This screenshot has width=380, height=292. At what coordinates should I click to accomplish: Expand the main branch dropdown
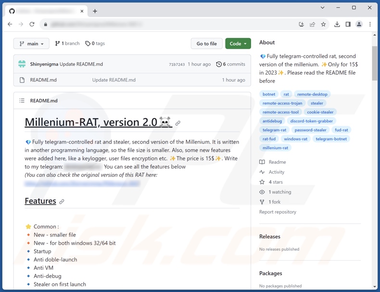31,44
